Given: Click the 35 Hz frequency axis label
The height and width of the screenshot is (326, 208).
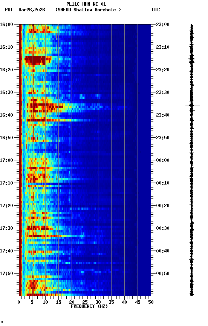Looking at the screenshot, I should pos(111,302).
